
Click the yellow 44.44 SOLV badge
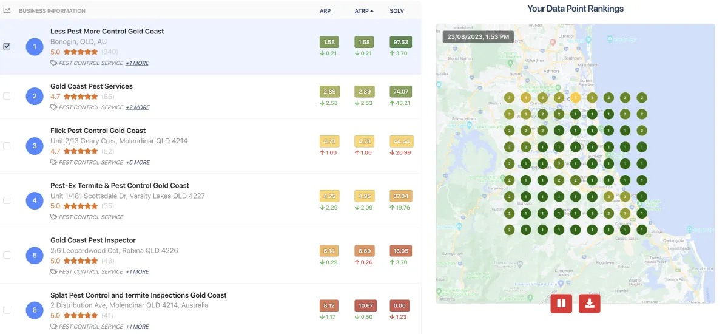pyautogui.click(x=401, y=141)
